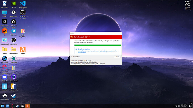Open the Visual Studio Code desktop shortcut

[x=23, y=5]
